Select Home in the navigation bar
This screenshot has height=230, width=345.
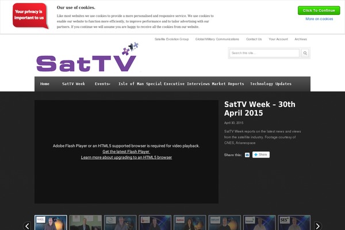45,84
